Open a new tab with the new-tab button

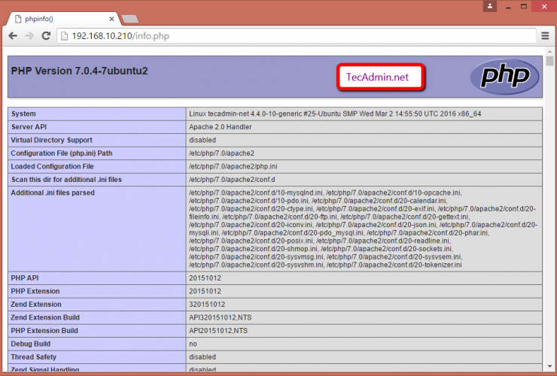click(129, 17)
